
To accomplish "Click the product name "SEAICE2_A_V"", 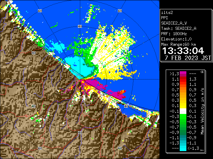I will tap(175, 23).
